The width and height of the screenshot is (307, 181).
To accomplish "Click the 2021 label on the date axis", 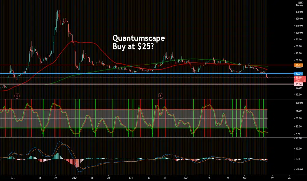I will click(75, 178).
